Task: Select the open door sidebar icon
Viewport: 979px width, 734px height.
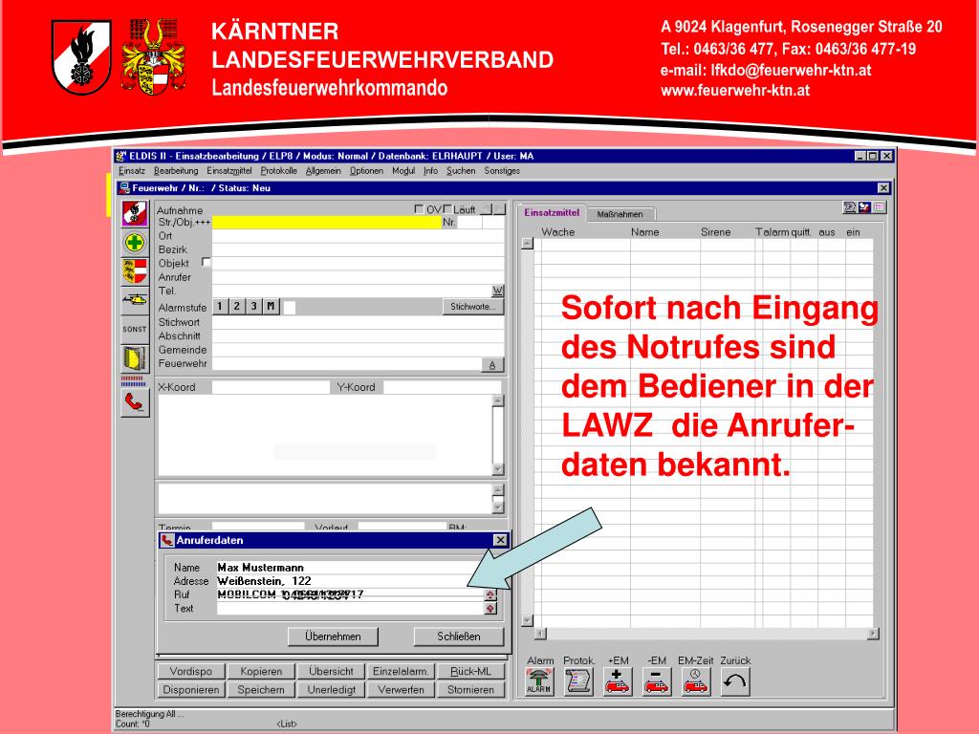Action: coord(134,358)
